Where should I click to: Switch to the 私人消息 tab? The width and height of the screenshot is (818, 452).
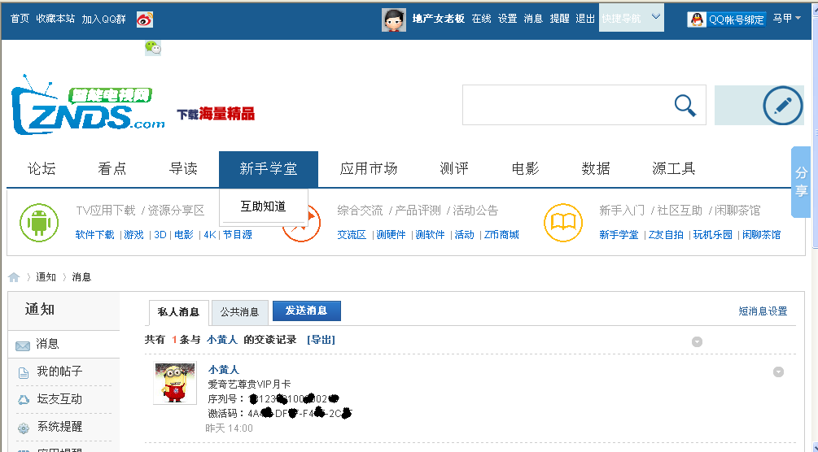pyautogui.click(x=179, y=312)
